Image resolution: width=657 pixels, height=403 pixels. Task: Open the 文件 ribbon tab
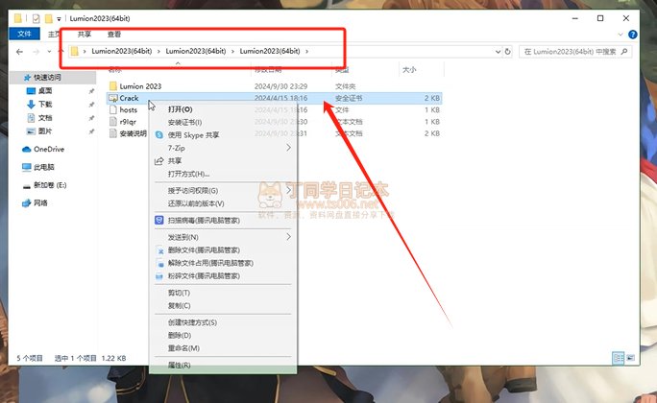click(24, 34)
